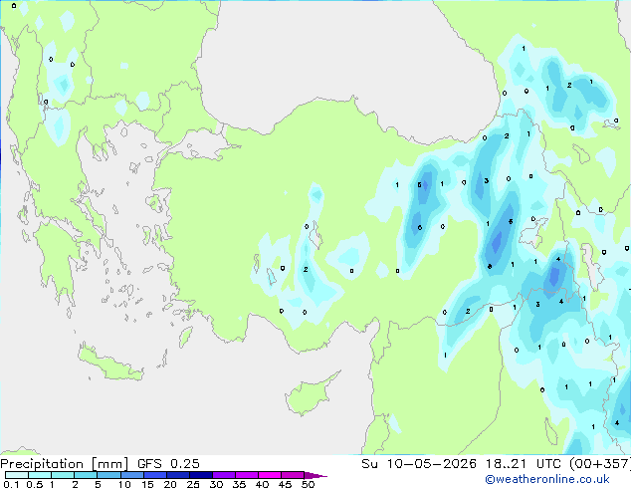This screenshot has height=488, width=631.
Task: Click the island of Crete on map
Action: (x=110, y=365)
